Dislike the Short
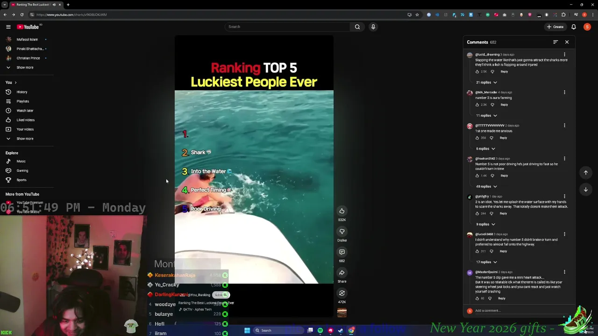598x336 pixels. pyautogui.click(x=342, y=231)
